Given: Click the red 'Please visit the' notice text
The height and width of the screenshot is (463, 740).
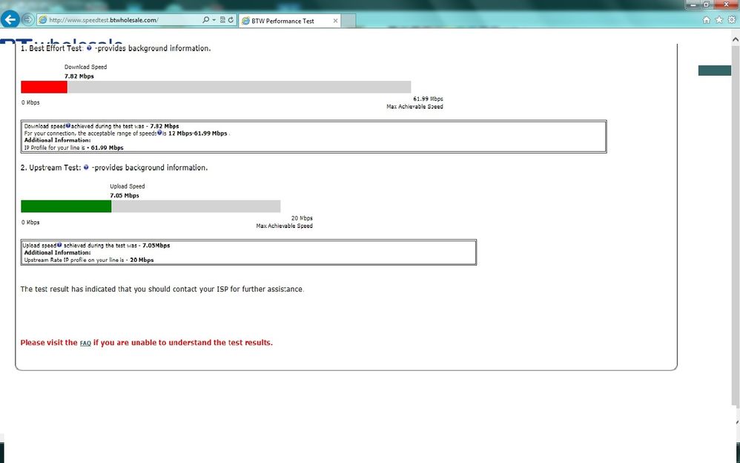Looking at the screenshot, I should point(49,343).
